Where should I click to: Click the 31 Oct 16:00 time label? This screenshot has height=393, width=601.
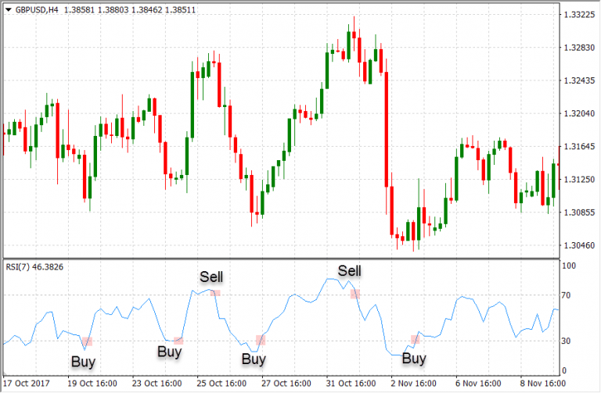pos(351,383)
